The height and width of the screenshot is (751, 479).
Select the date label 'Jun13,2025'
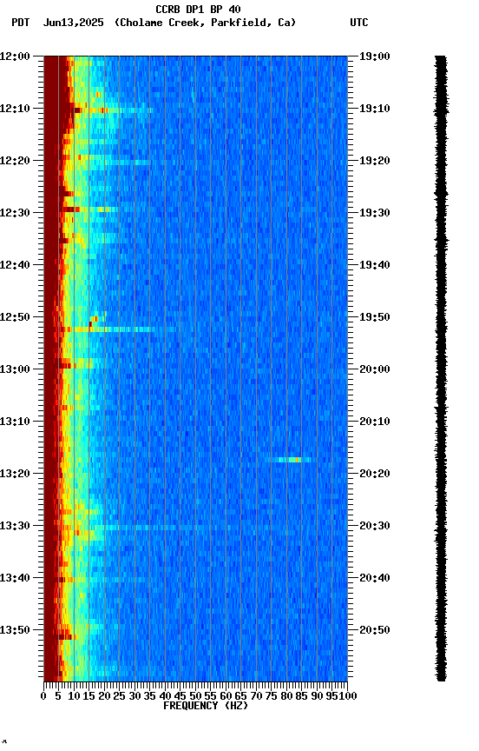coord(73,23)
